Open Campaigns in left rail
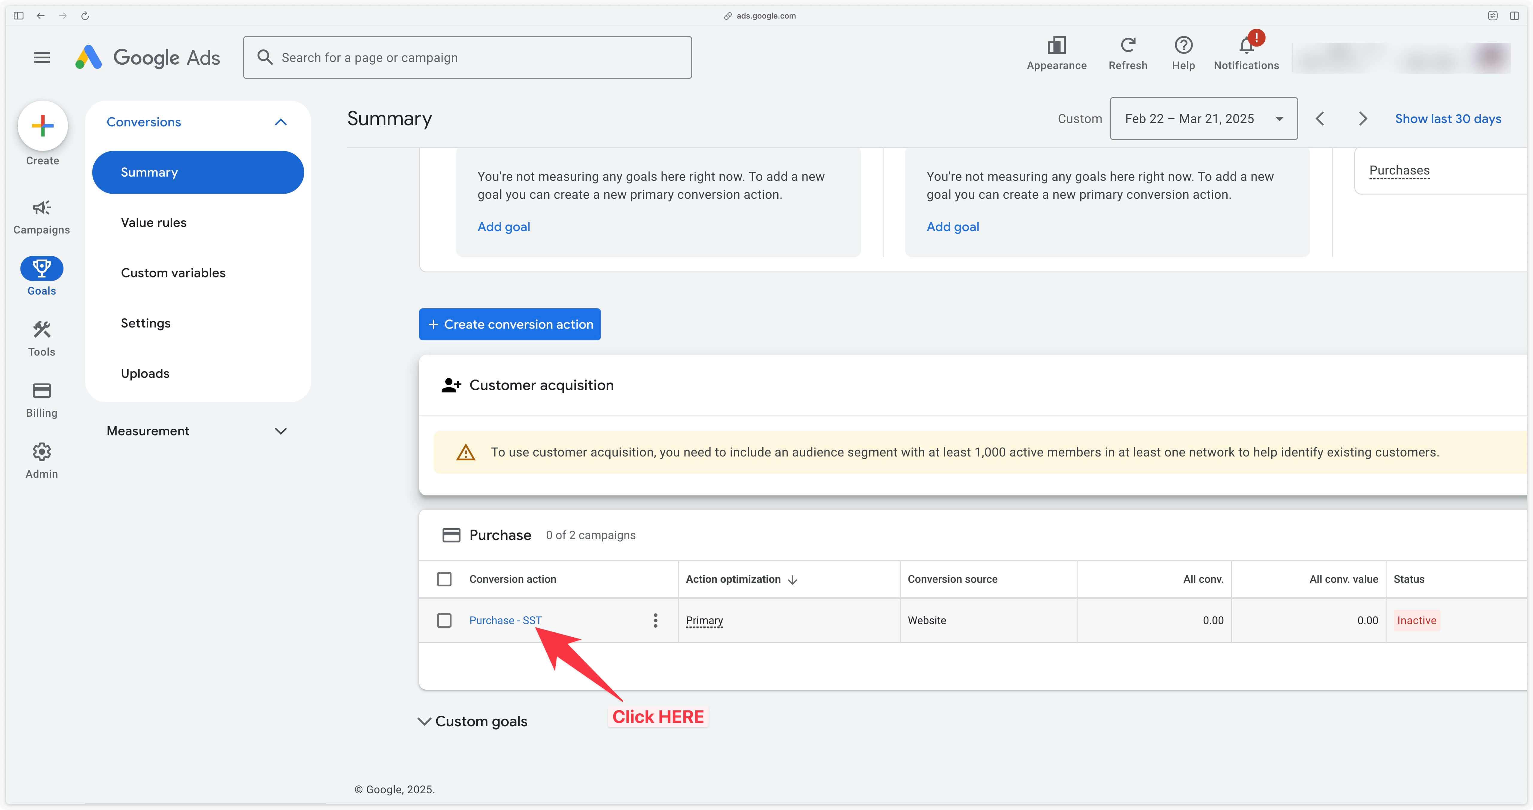1533x810 pixels. click(x=42, y=217)
